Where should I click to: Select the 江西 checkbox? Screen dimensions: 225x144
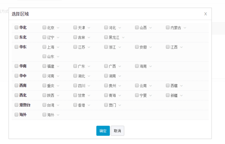[168, 47]
